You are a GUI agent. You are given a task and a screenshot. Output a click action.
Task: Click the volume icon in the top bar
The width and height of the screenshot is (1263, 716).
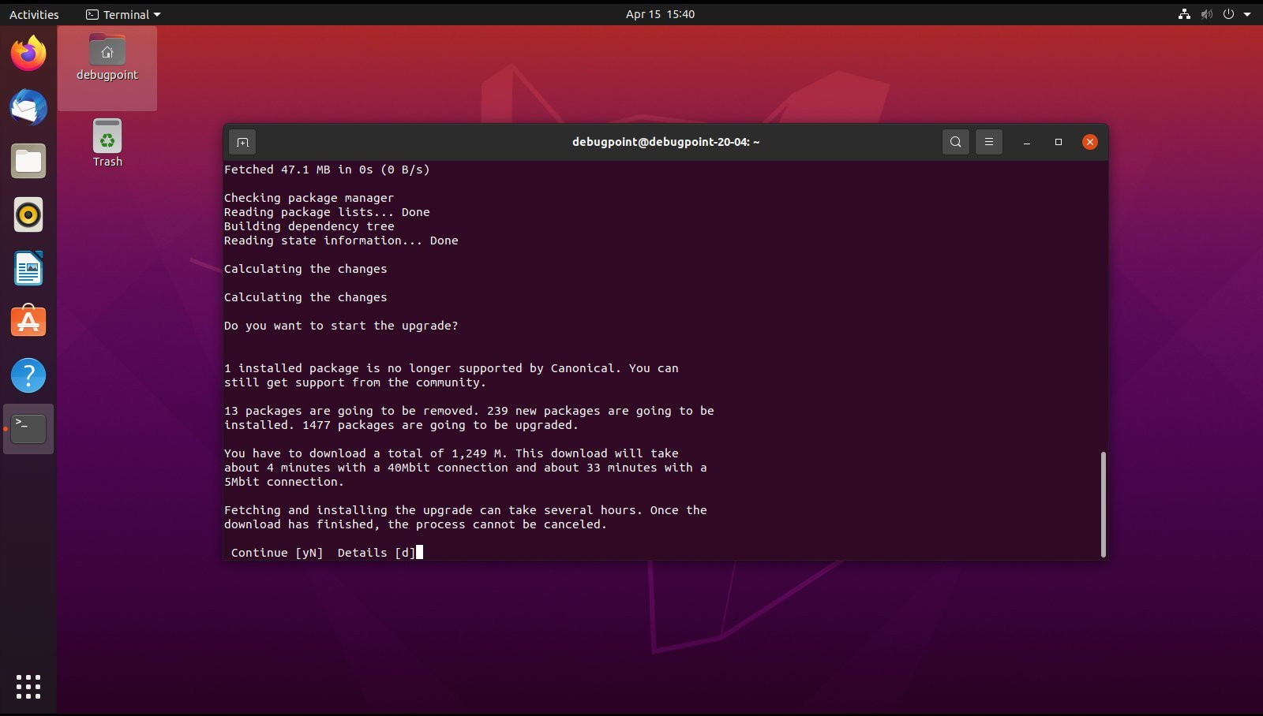point(1206,14)
